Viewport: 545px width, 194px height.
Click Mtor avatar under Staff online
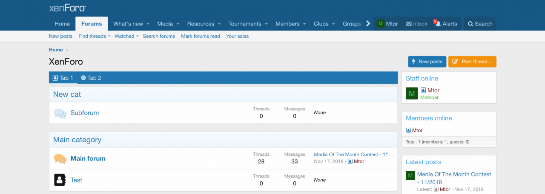point(412,93)
